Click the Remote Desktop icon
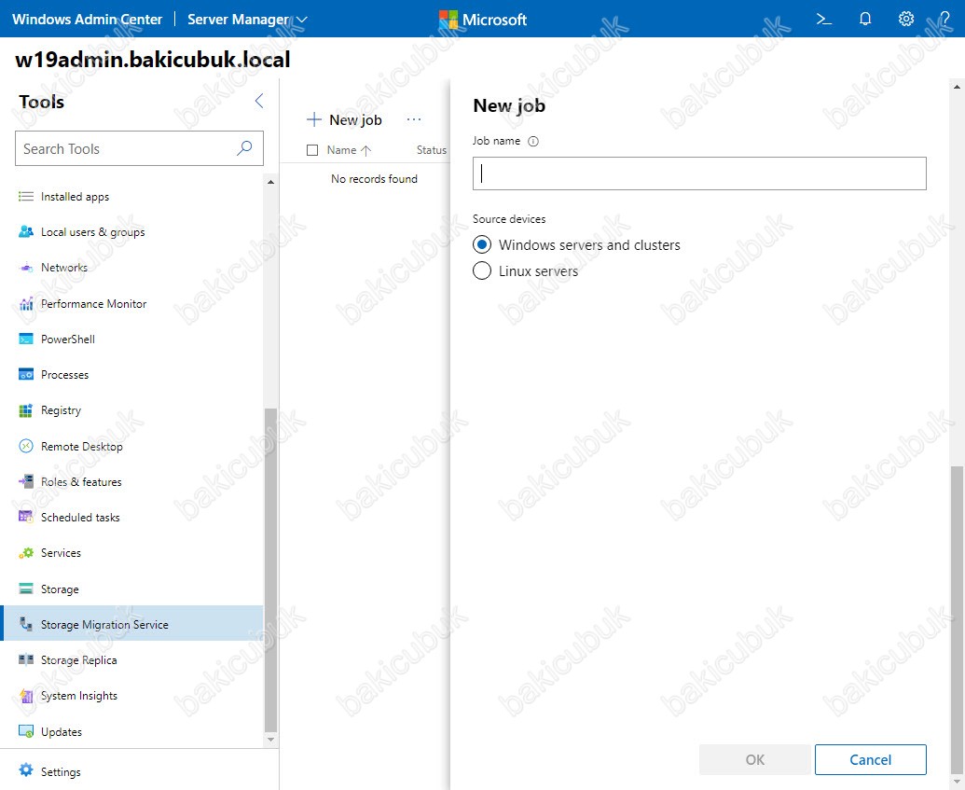 [26, 446]
